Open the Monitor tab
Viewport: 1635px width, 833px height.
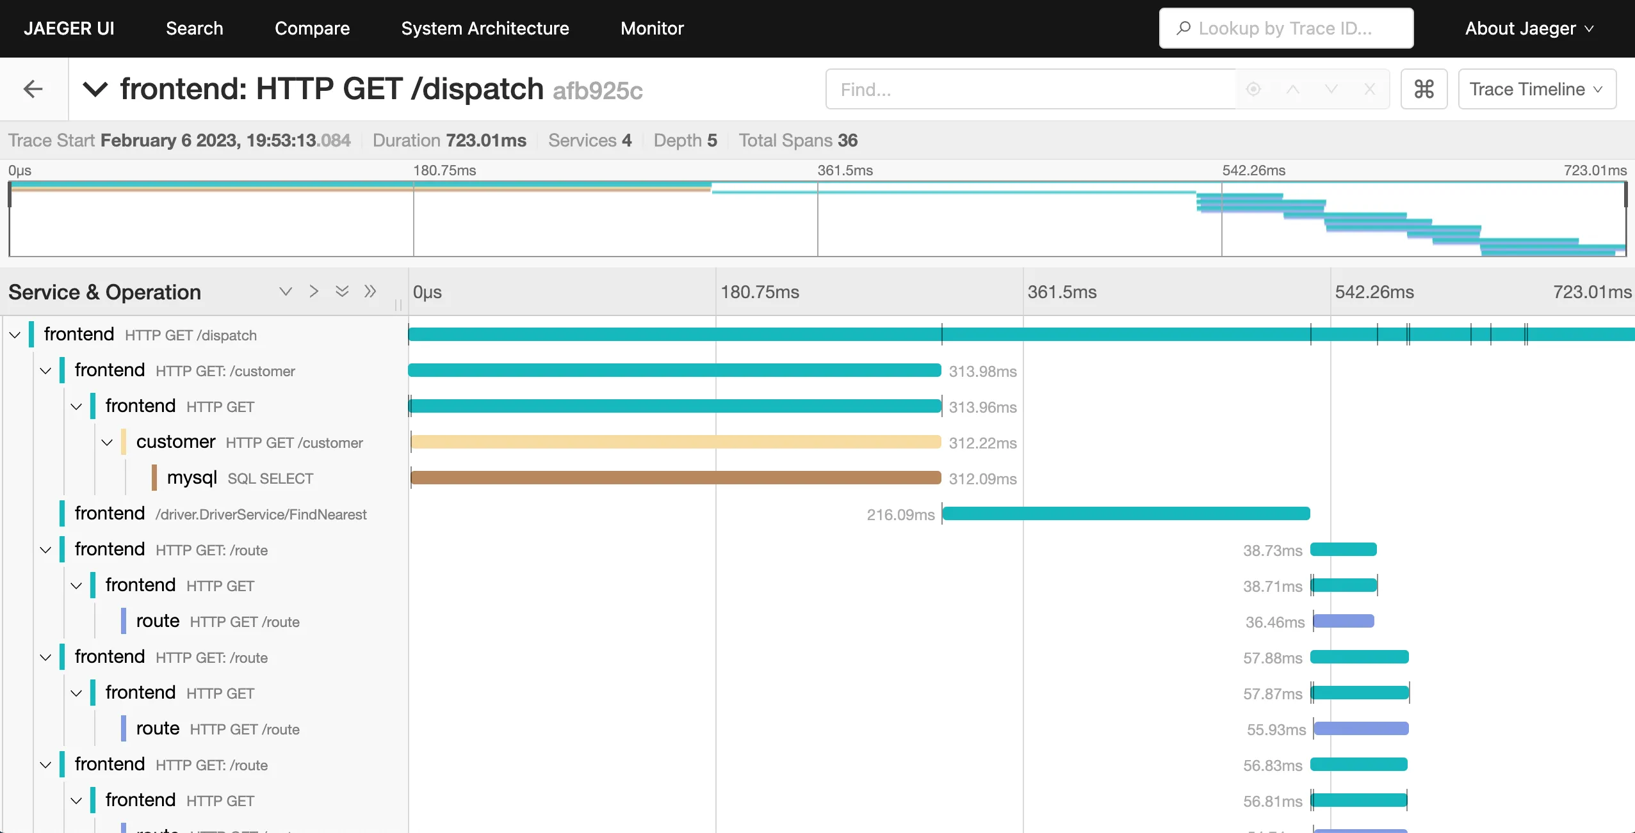click(652, 28)
